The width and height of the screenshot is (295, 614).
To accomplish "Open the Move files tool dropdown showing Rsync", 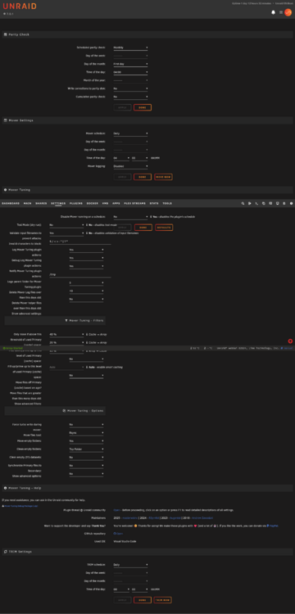I will [x=86, y=433].
